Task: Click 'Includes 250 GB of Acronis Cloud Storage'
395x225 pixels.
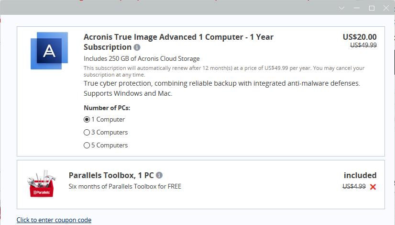Action: tap(142, 59)
